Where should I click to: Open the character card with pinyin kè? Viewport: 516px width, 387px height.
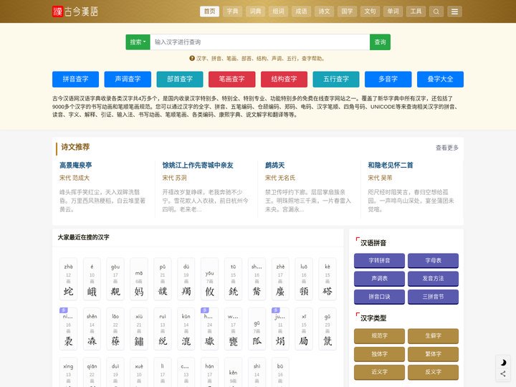(x=328, y=279)
